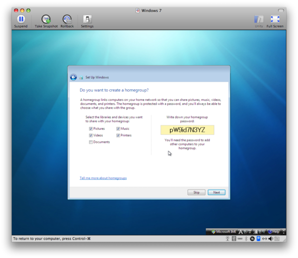Viewport: 298px width, 258px height.
Task: Click the Bluetooth status bar icon
Action: [x=246, y=238]
